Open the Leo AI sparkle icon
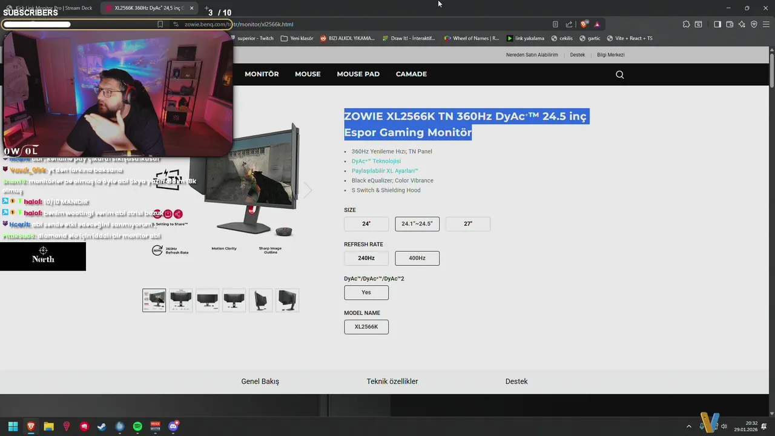 [x=742, y=24]
